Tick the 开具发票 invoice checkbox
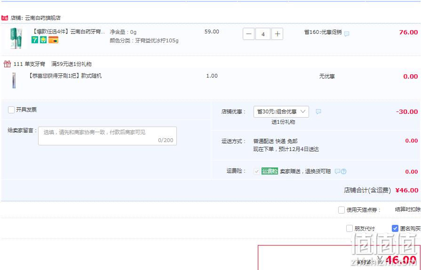The width and height of the screenshot is (421, 270). coord(11,110)
